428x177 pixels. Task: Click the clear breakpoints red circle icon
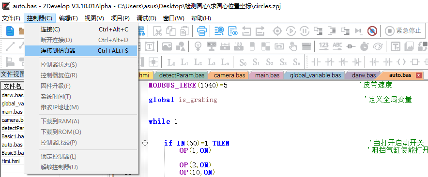pos(372,31)
